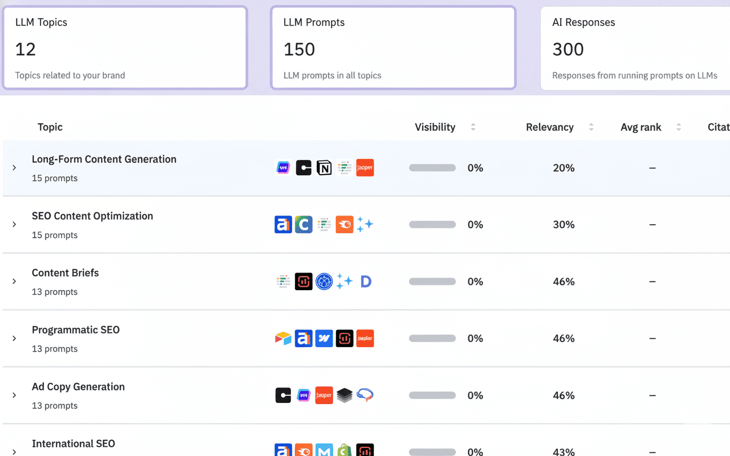Click the 15 prompts label under SEO Content Optimization
The height and width of the screenshot is (456, 730).
pos(55,235)
